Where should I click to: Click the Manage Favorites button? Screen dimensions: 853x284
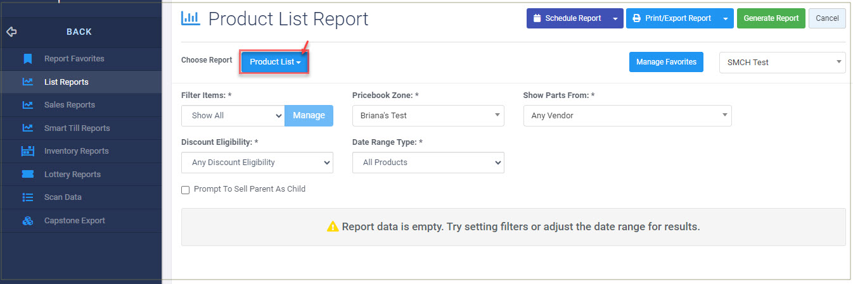pos(666,62)
